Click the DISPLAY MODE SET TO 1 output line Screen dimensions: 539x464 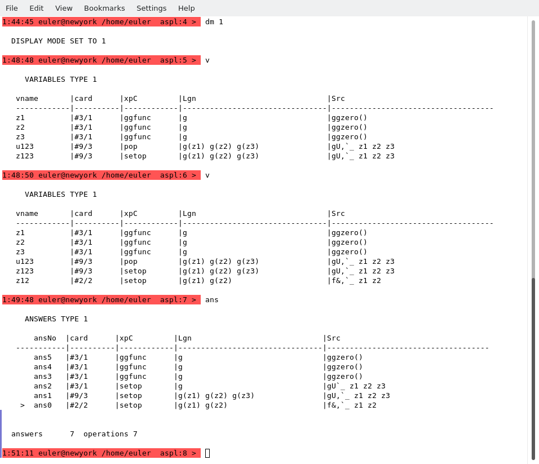tap(59, 41)
